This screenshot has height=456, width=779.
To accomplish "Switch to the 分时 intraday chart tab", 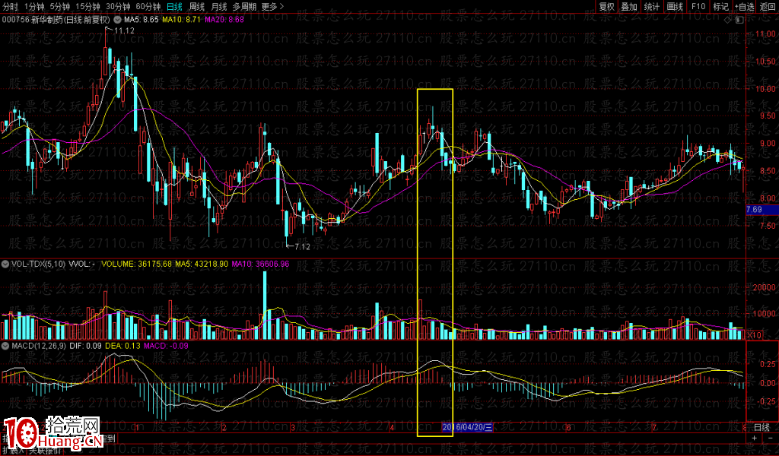I will tap(11, 6).
